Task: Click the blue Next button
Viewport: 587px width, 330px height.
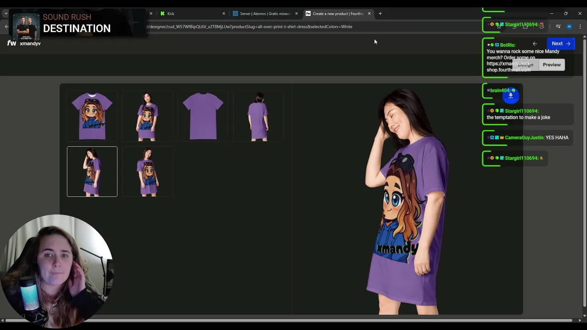Action: [561, 44]
